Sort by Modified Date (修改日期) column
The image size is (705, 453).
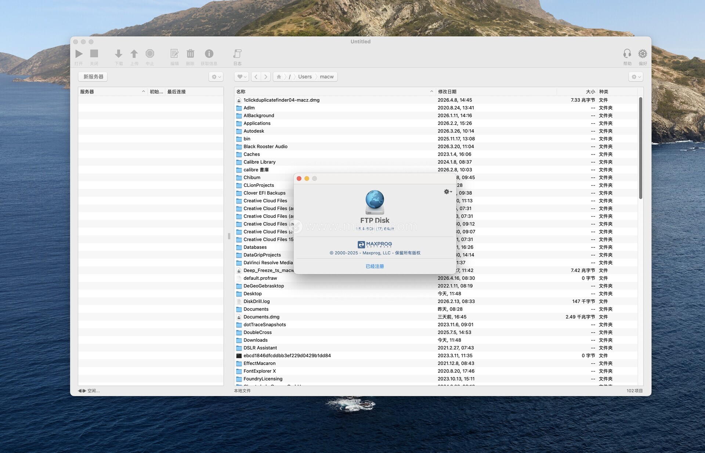click(x=447, y=92)
